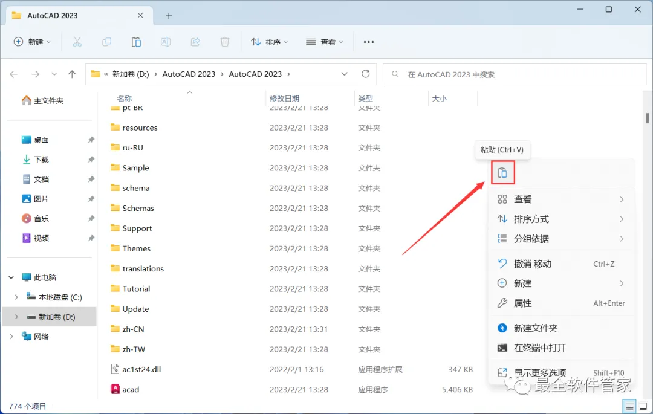This screenshot has height=414, width=653.
Task: Click the Share icon in toolbar
Action: tap(195, 42)
